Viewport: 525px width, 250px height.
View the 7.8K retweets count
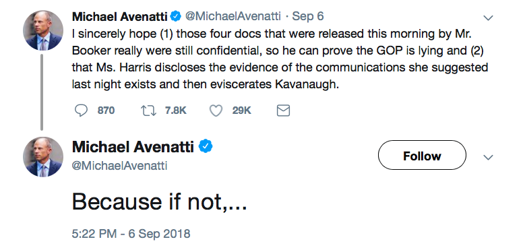(x=176, y=111)
